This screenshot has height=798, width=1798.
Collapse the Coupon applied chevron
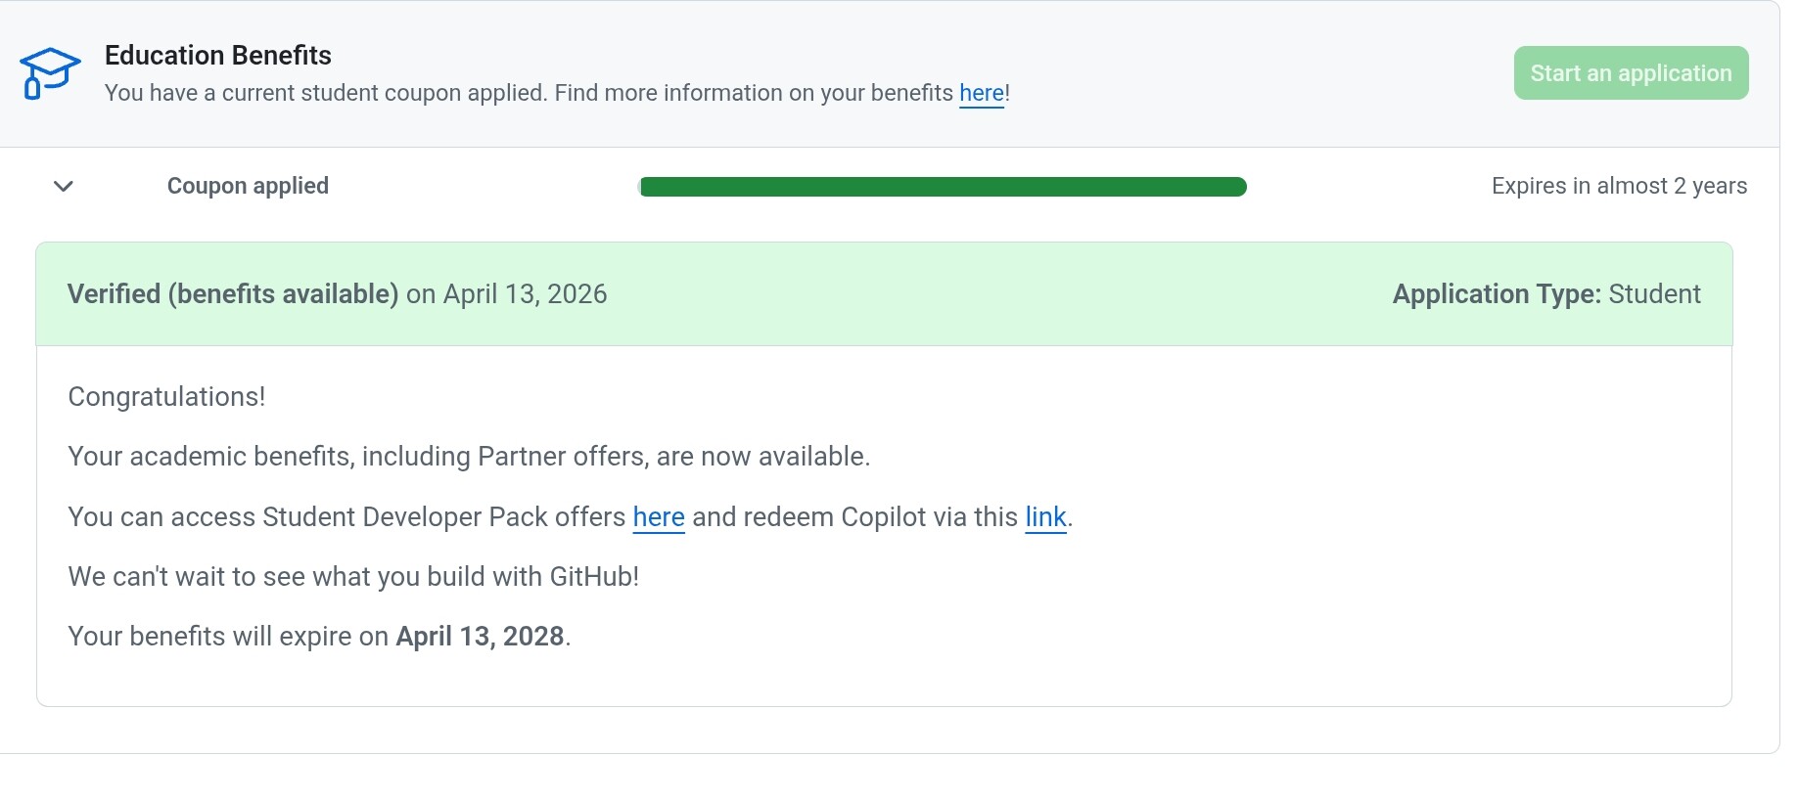64,186
